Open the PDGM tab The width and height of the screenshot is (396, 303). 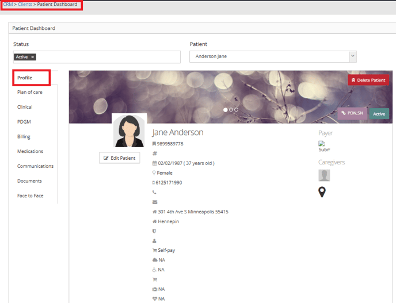tap(24, 122)
